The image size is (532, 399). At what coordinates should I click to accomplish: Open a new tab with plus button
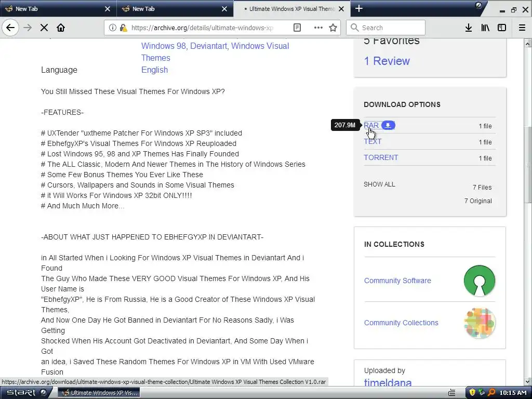click(358, 8)
